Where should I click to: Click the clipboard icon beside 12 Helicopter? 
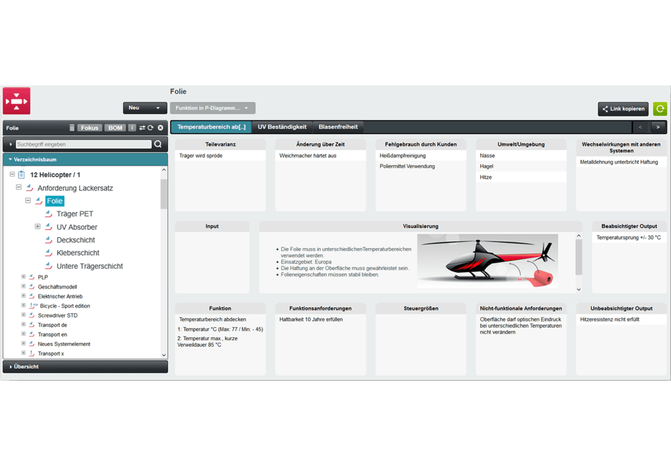22,175
